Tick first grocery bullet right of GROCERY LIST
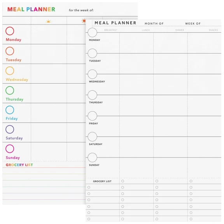224x224 pixels. [122, 181]
